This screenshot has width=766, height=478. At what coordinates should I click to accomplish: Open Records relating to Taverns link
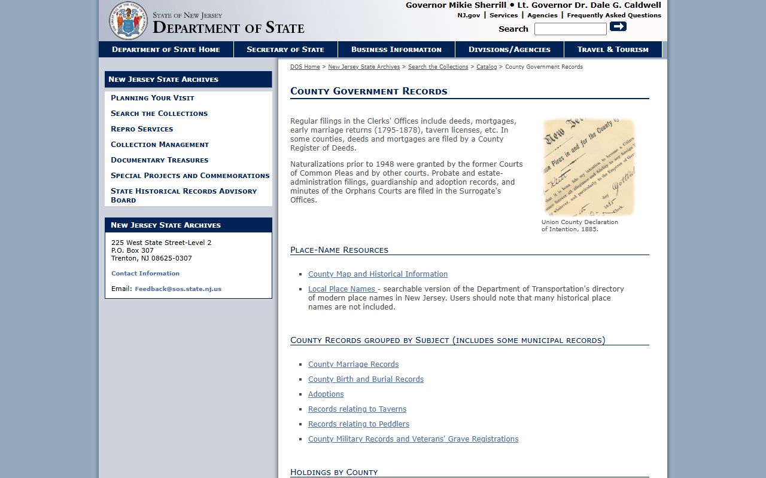click(357, 409)
